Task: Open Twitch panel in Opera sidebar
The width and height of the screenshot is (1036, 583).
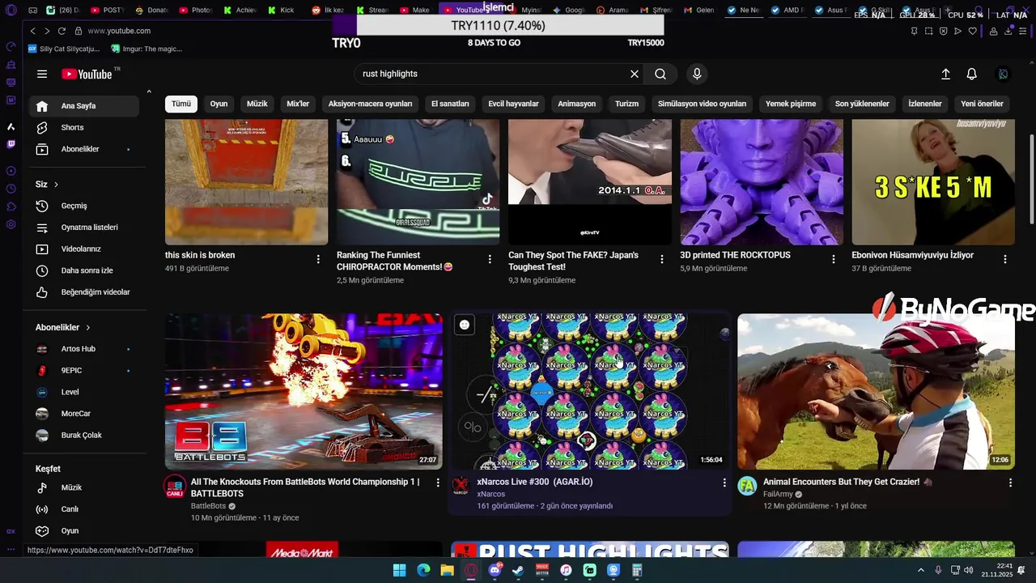Action: 11,144
